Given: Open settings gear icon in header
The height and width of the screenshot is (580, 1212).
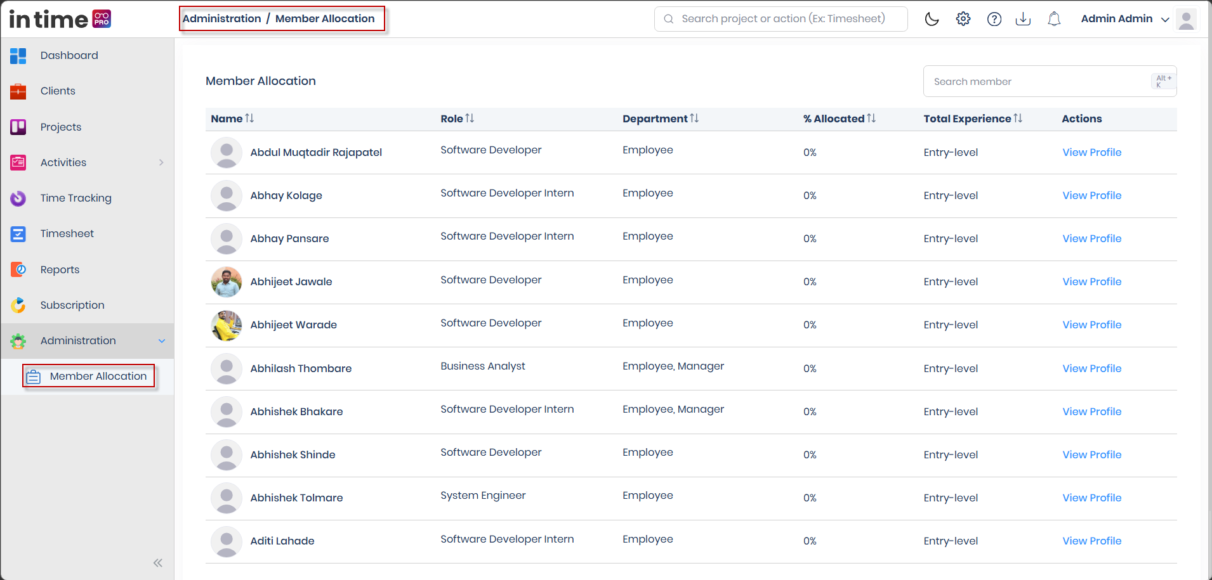Looking at the screenshot, I should tap(963, 19).
